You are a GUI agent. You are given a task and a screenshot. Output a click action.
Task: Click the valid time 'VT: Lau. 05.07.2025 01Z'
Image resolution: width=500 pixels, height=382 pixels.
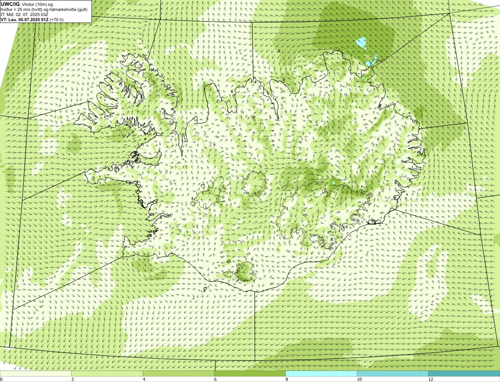coord(25,19)
